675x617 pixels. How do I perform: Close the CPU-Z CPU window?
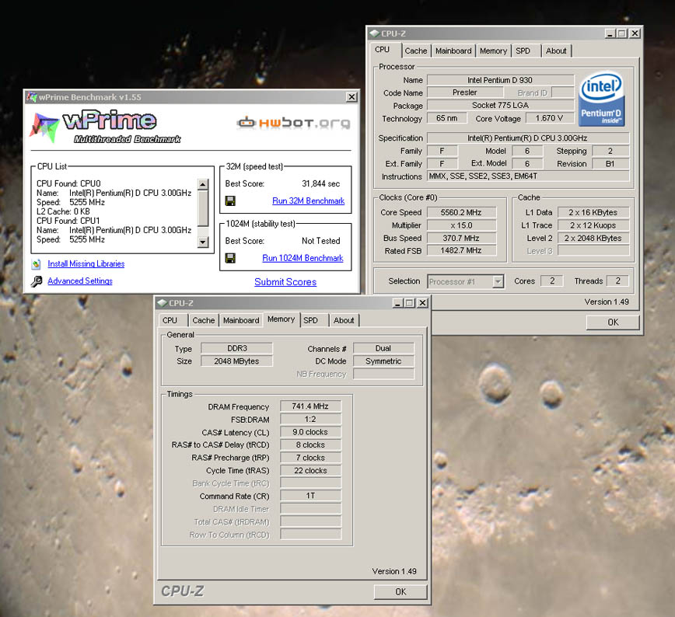(635, 33)
